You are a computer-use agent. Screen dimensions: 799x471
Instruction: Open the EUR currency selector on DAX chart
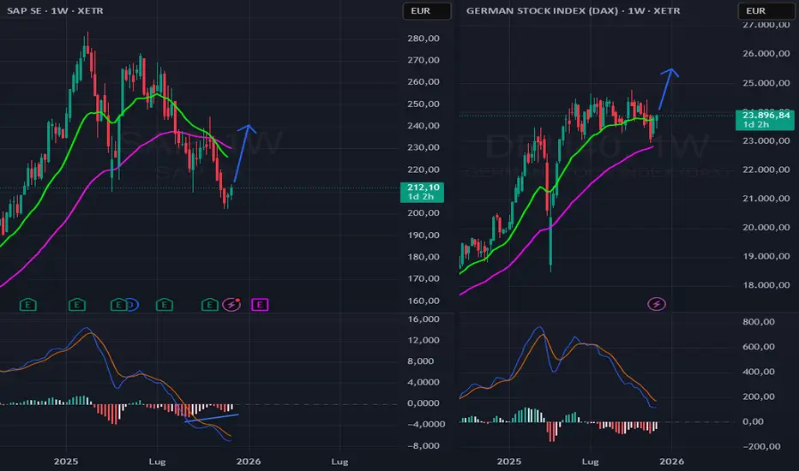click(765, 10)
